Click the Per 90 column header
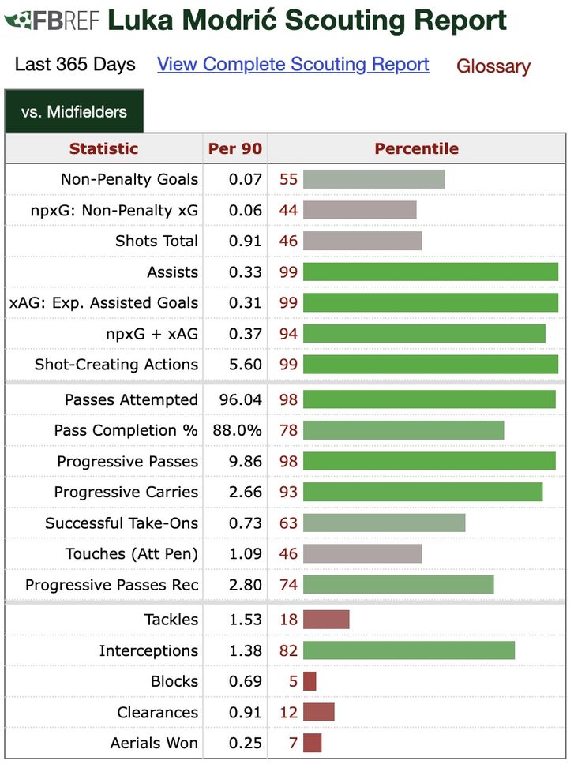This screenshot has height=768, width=574. [234, 148]
